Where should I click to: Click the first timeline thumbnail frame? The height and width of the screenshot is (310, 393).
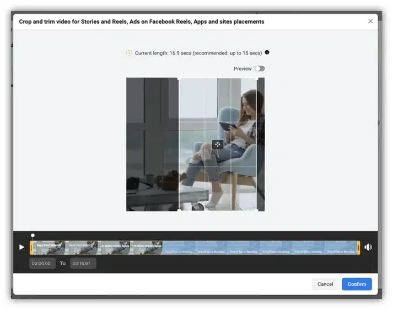[49, 248]
